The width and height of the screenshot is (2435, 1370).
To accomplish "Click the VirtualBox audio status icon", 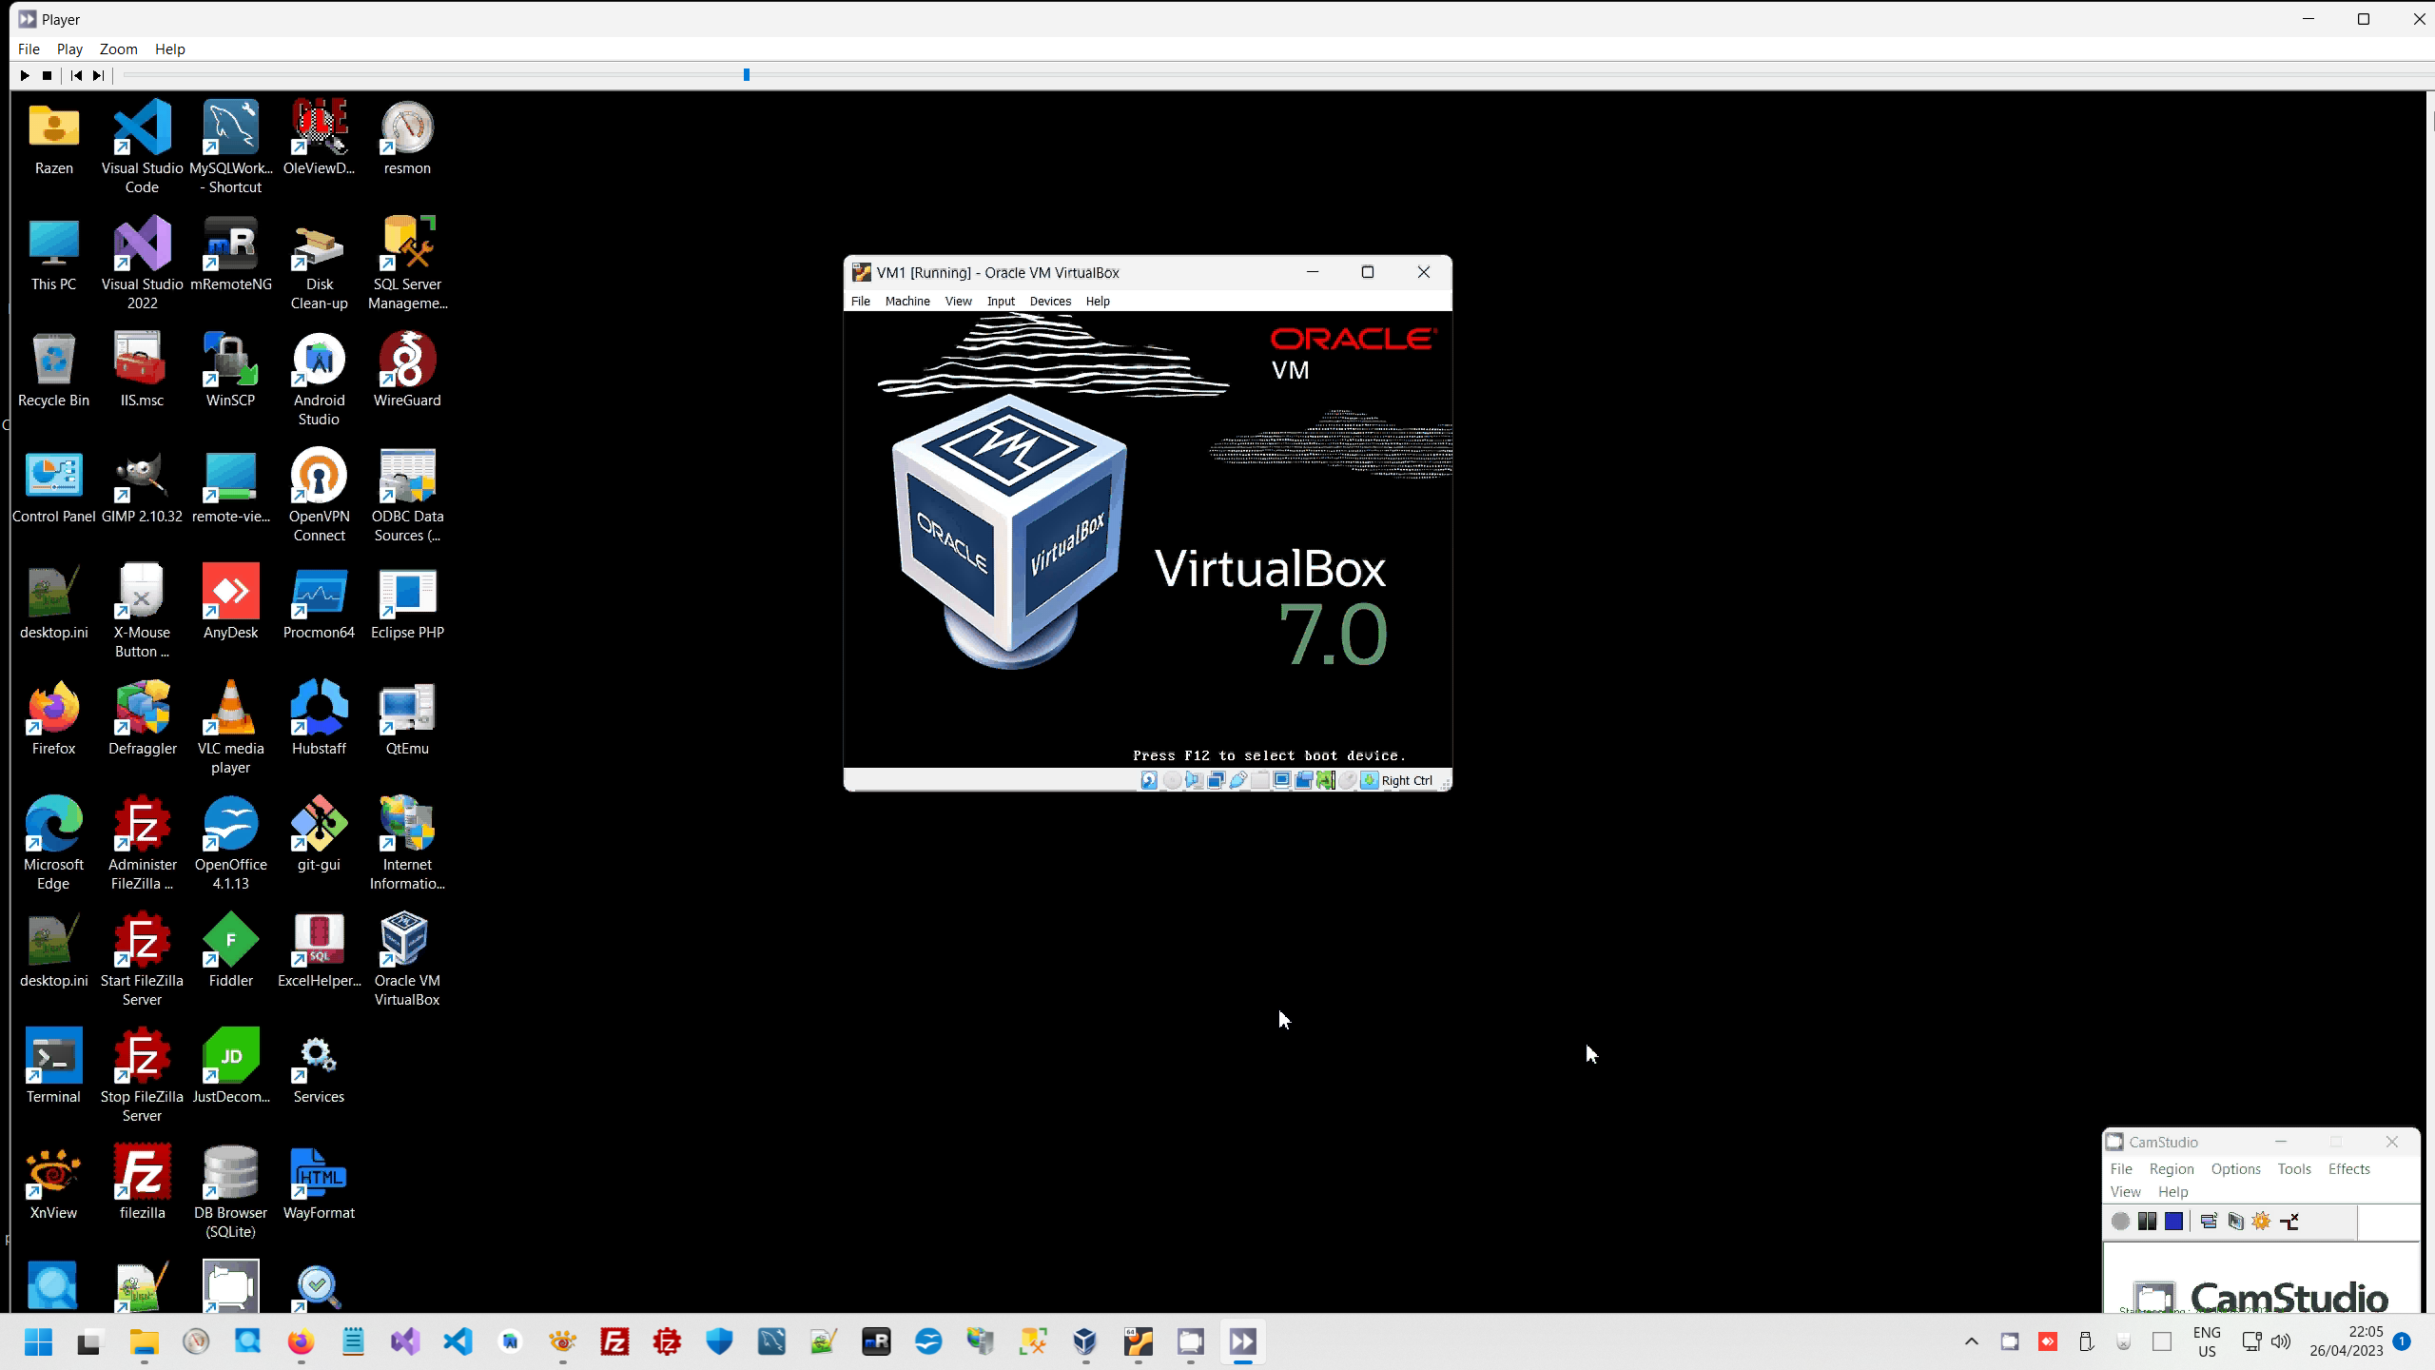I will 1194,780.
